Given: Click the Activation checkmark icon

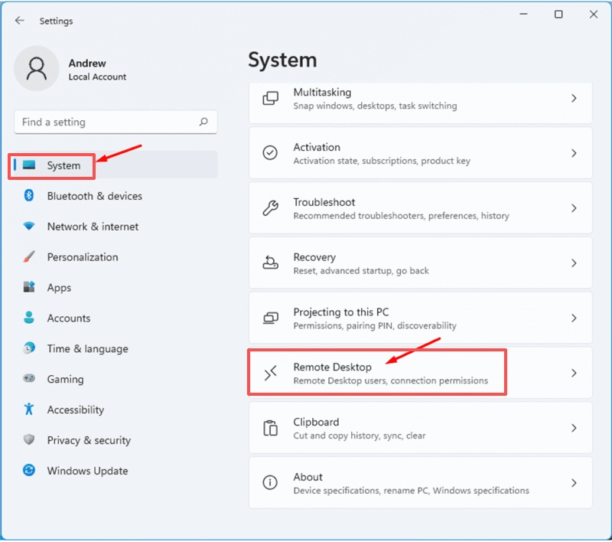Looking at the screenshot, I should point(270,152).
